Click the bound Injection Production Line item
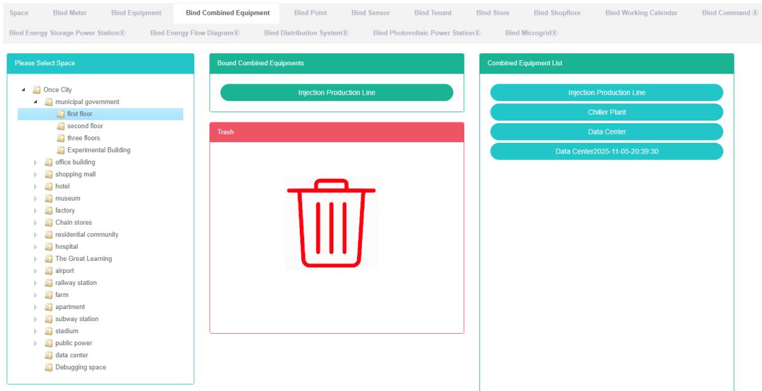The height and width of the screenshot is (391, 762). pos(337,93)
